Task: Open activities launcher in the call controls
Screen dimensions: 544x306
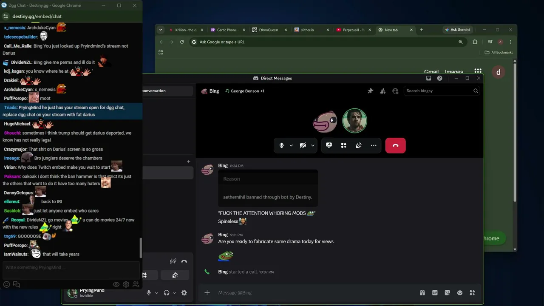Action: (x=344, y=145)
